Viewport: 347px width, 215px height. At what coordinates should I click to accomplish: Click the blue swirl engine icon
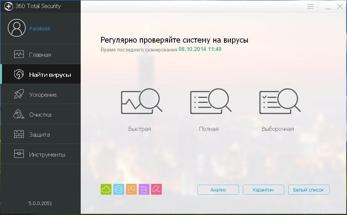pos(119,189)
